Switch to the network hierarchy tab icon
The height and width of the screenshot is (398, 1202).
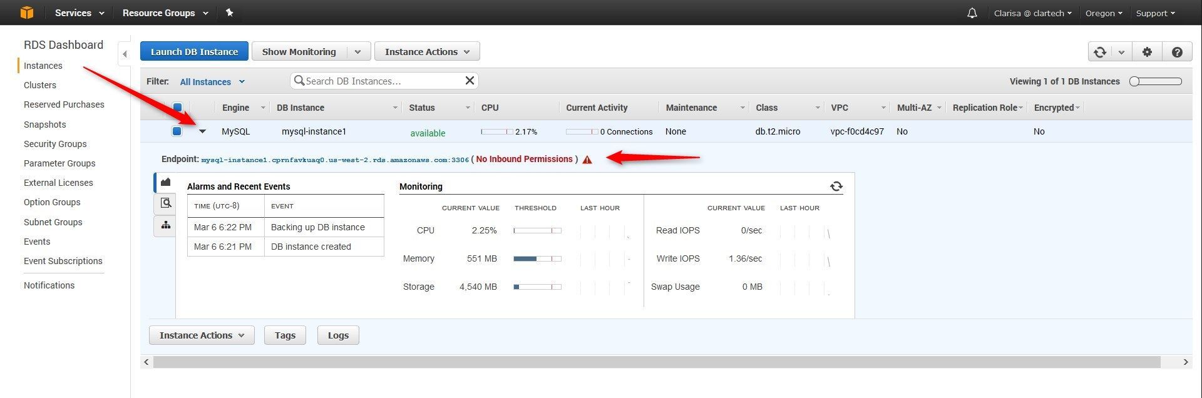(x=165, y=225)
